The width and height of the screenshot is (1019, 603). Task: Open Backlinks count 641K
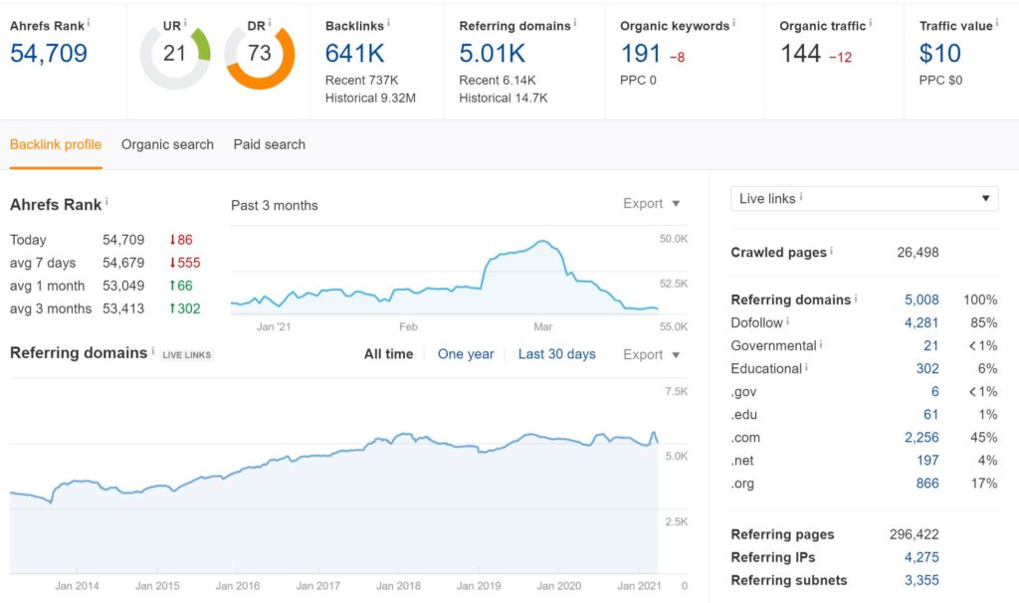click(x=355, y=54)
